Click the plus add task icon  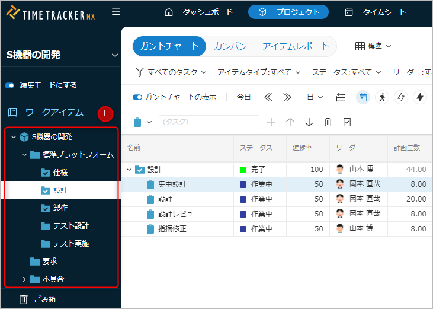[x=271, y=122]
